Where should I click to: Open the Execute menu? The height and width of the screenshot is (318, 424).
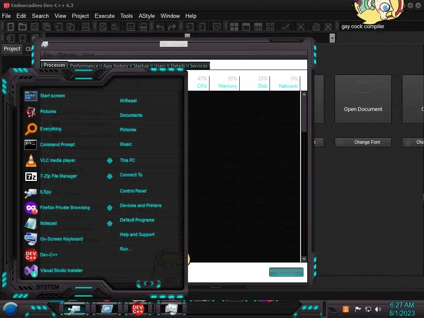point(104,16)
